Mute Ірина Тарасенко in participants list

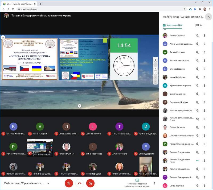pyautogui.click(x=197, y=94)
